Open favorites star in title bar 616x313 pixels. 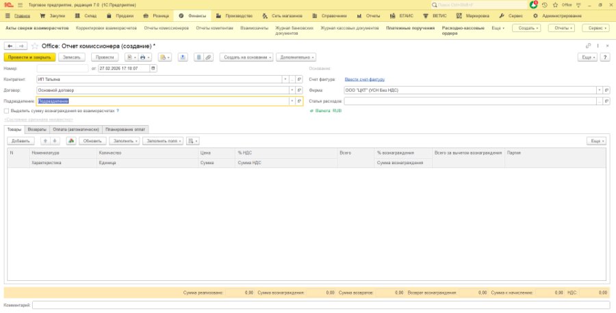[x=555, y=5]
